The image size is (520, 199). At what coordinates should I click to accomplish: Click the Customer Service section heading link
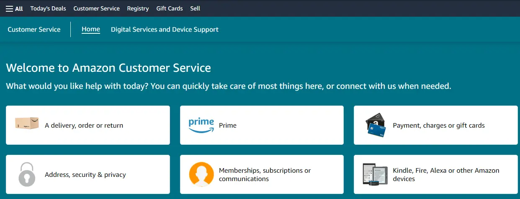coord(34,30)
